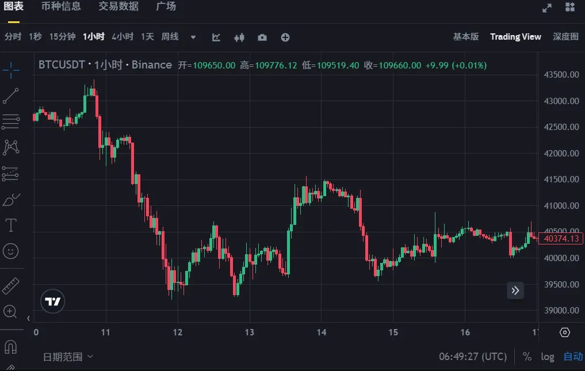Open the 深度图 depth chart view

[x=565, y=36]
